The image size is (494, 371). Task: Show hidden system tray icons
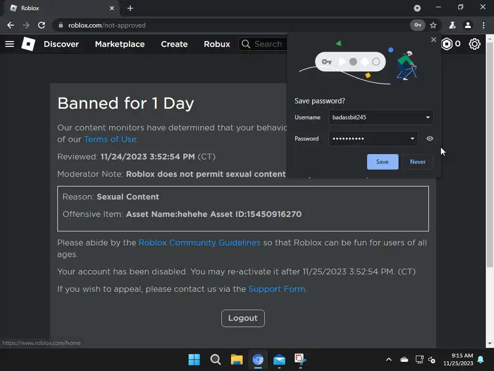pos(389,359)
